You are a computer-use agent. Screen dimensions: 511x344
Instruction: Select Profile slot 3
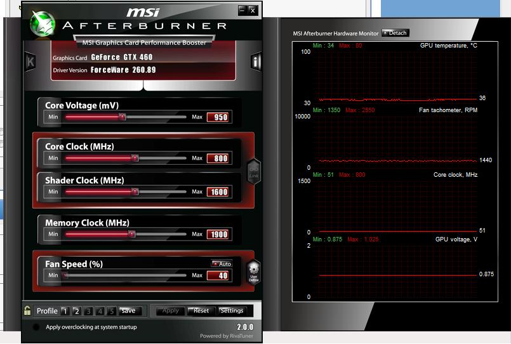88,311
